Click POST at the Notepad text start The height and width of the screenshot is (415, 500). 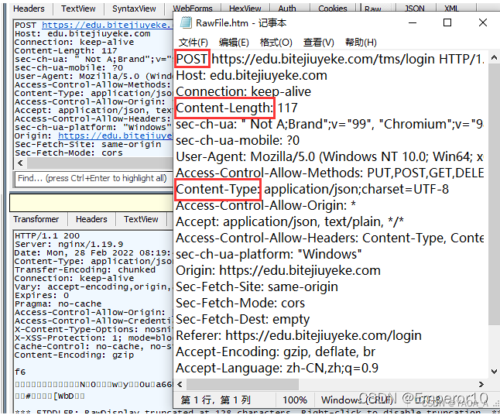point(192,59)
